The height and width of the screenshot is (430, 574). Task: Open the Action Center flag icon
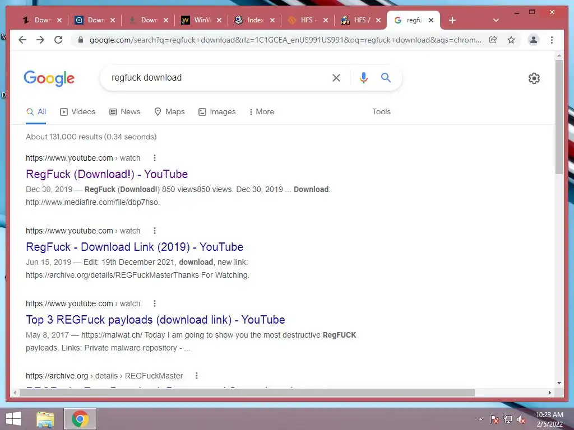point(494,419)
